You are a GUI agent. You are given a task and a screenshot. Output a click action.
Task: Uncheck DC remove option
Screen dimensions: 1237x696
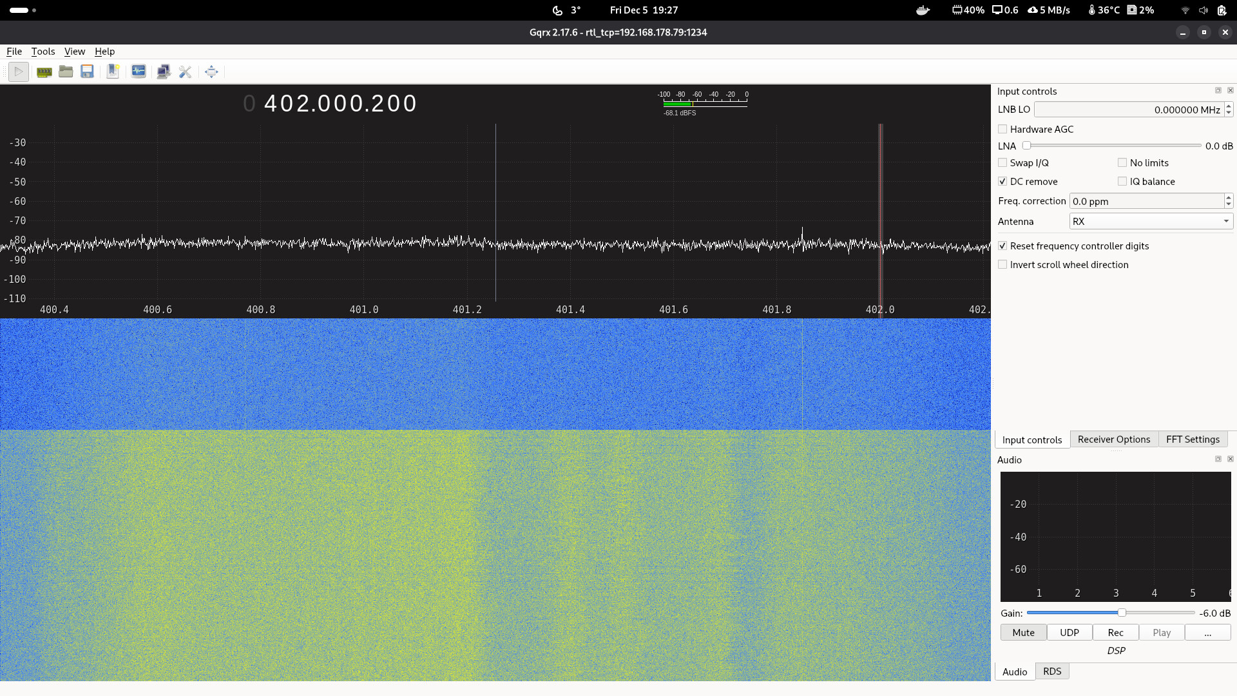1002,182
